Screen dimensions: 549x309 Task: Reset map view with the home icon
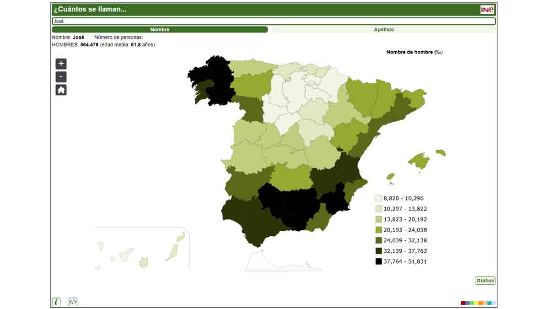coord(61,90)
